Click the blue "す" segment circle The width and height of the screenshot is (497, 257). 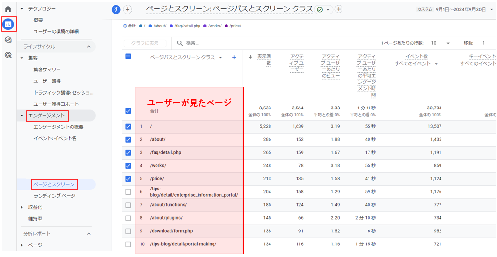tap(116, 10)
